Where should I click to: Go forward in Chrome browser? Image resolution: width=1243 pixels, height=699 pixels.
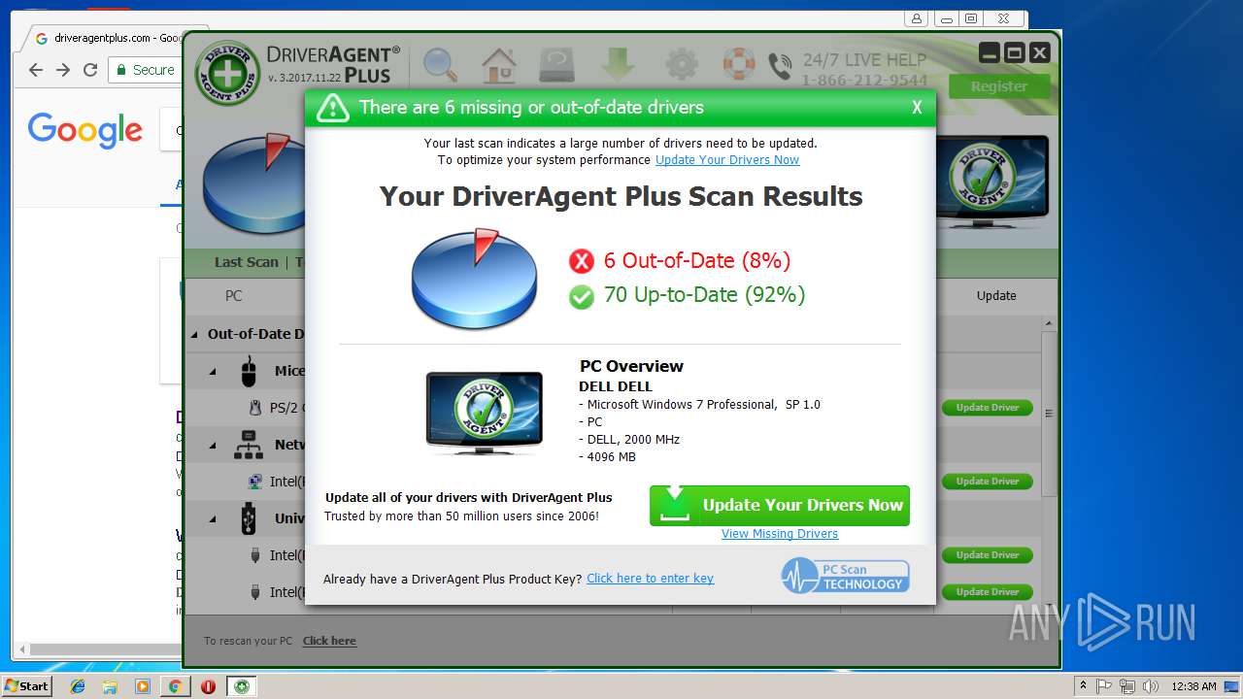click(63, 70)
